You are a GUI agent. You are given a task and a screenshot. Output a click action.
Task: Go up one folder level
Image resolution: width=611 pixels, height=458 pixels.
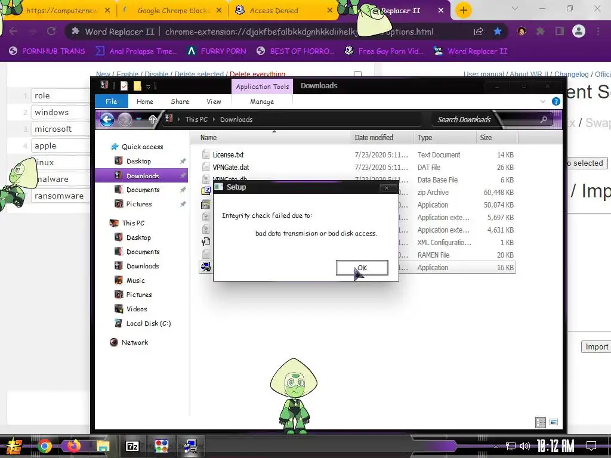[x=152, y=119]
